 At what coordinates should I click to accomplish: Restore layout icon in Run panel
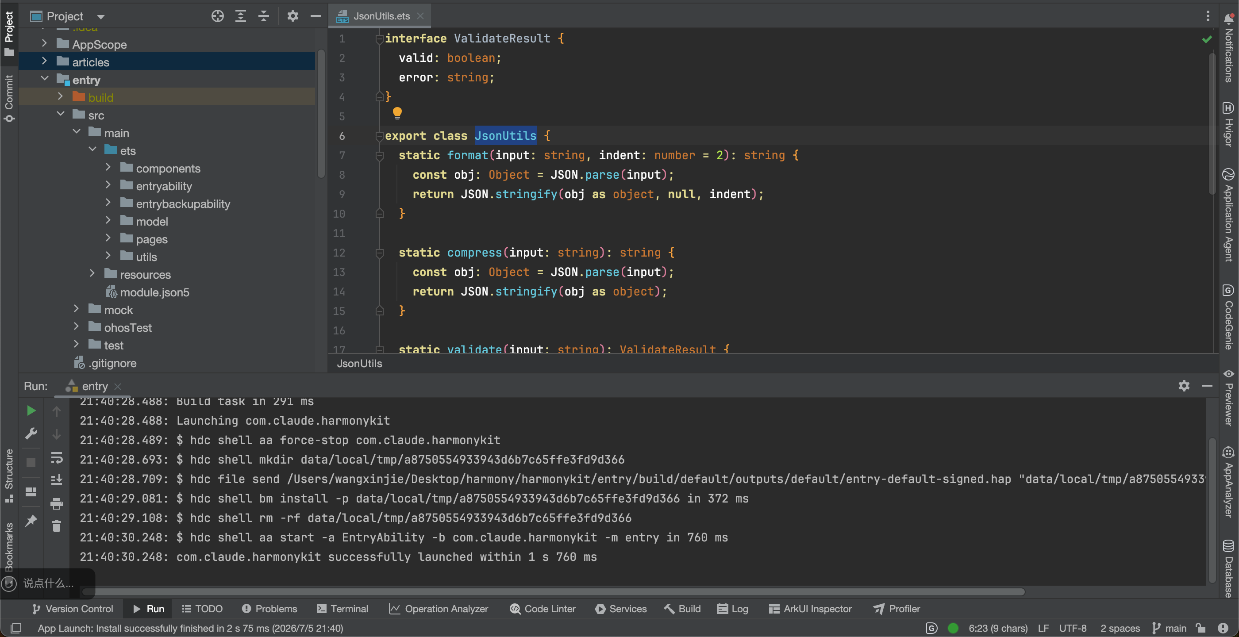[x=31, y=491]
